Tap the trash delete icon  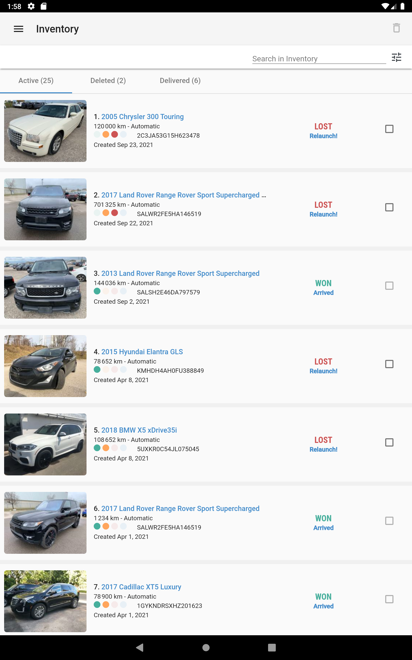click(x=396, y=28)
